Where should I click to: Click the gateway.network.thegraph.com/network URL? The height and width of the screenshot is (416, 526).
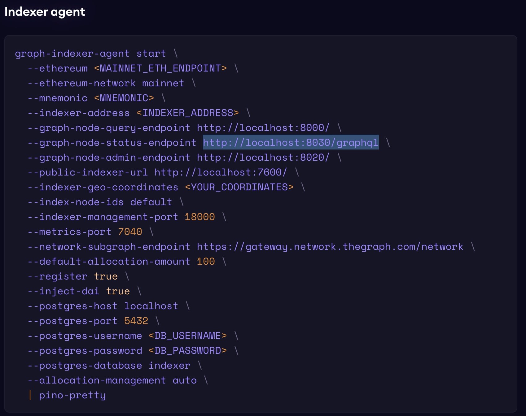(330, 246)
